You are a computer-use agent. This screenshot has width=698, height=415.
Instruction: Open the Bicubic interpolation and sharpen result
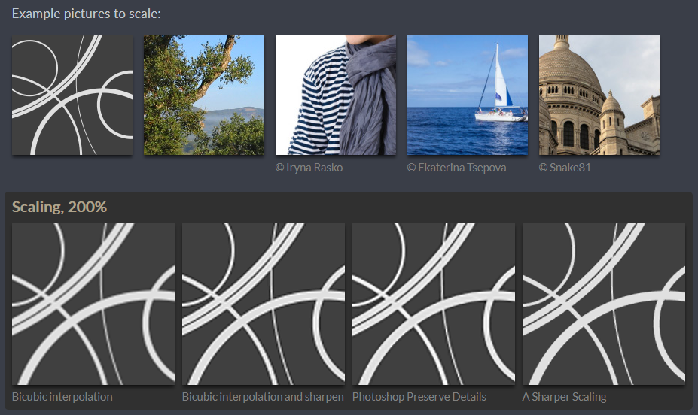[x=264, y=304]
